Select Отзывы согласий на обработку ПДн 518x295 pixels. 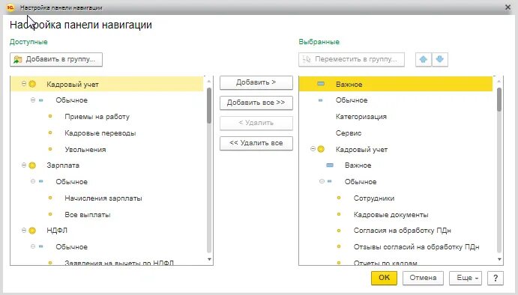coord(416,247)
